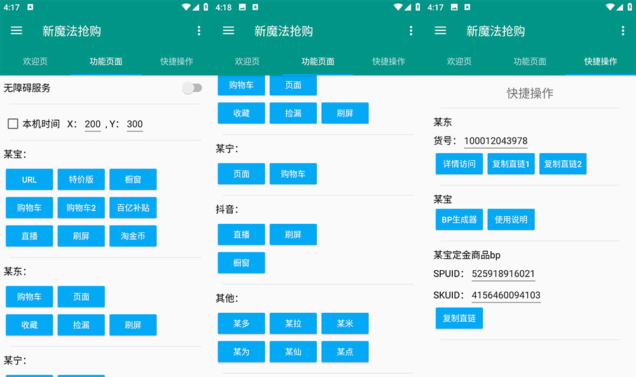
Task: Open 橱窗 under the 抖音 section
Action: coord(241,263)
